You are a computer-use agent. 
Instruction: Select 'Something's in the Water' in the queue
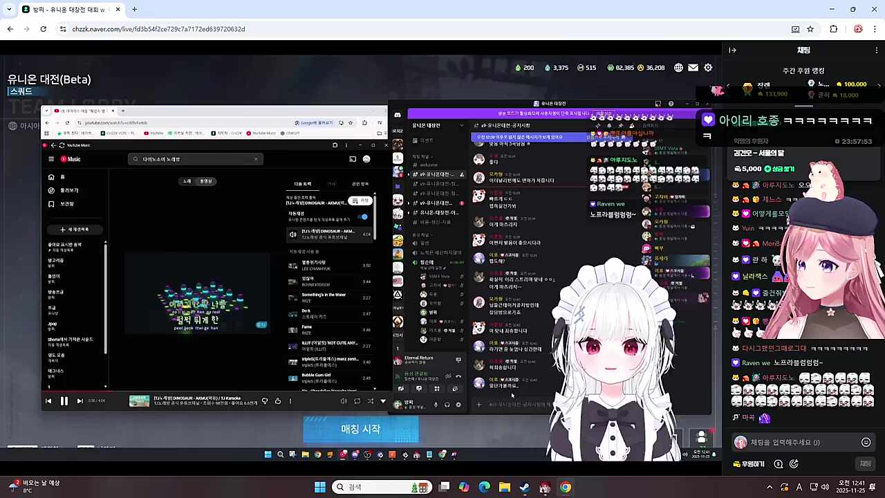click(330, 297)
